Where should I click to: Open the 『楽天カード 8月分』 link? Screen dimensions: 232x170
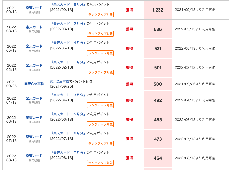click(68, 4)
